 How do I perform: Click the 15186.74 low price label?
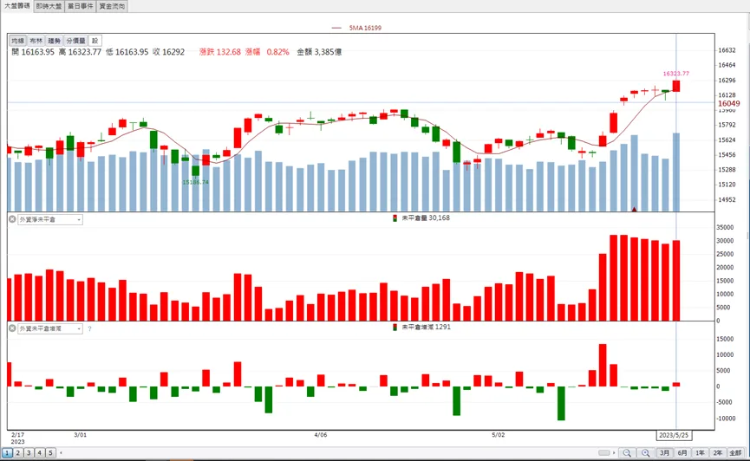click(x=195, y=182)
